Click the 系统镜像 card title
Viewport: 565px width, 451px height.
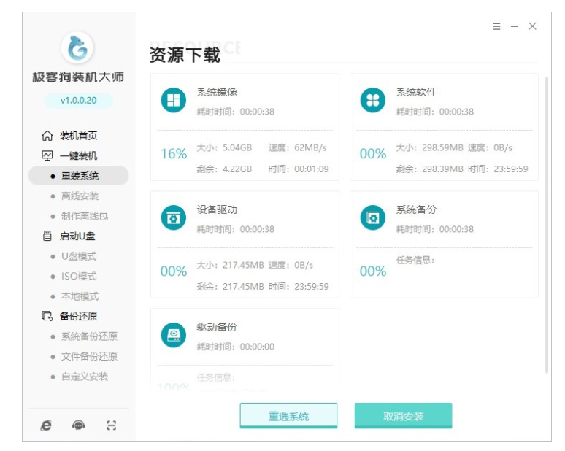click(x=217, y=92)
